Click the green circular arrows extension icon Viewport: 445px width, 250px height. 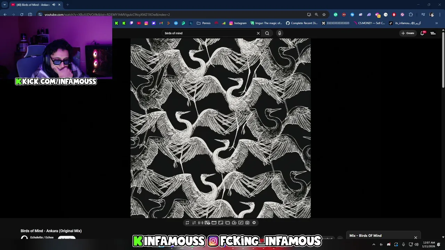[x=335, y=15]
